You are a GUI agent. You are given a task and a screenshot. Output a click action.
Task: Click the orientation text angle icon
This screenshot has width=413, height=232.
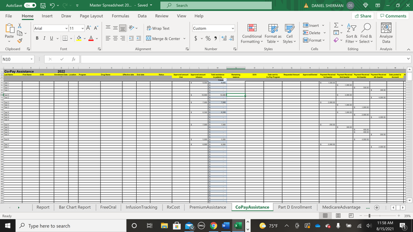(132, 28)
